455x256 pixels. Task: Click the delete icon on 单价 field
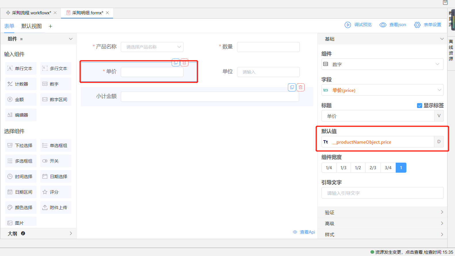click(184, 62)
